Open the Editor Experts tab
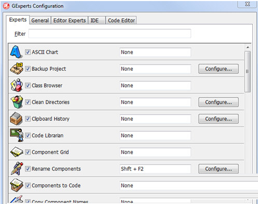This screenshot has width=258, height=204. (x=69, y=20)
